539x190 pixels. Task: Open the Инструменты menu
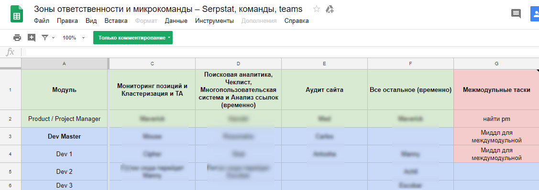(x=214, y=20)
